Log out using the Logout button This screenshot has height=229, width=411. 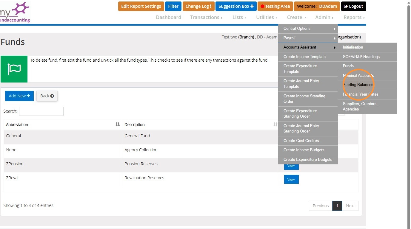pos(353,6)
